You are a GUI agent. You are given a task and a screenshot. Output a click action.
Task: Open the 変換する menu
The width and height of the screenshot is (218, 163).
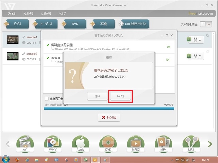click(x=46, y=14)
